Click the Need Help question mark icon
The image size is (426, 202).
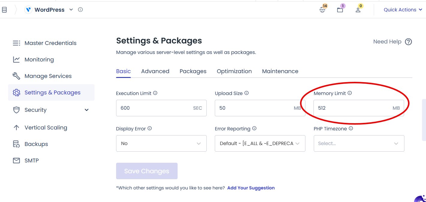pos(408,42)
